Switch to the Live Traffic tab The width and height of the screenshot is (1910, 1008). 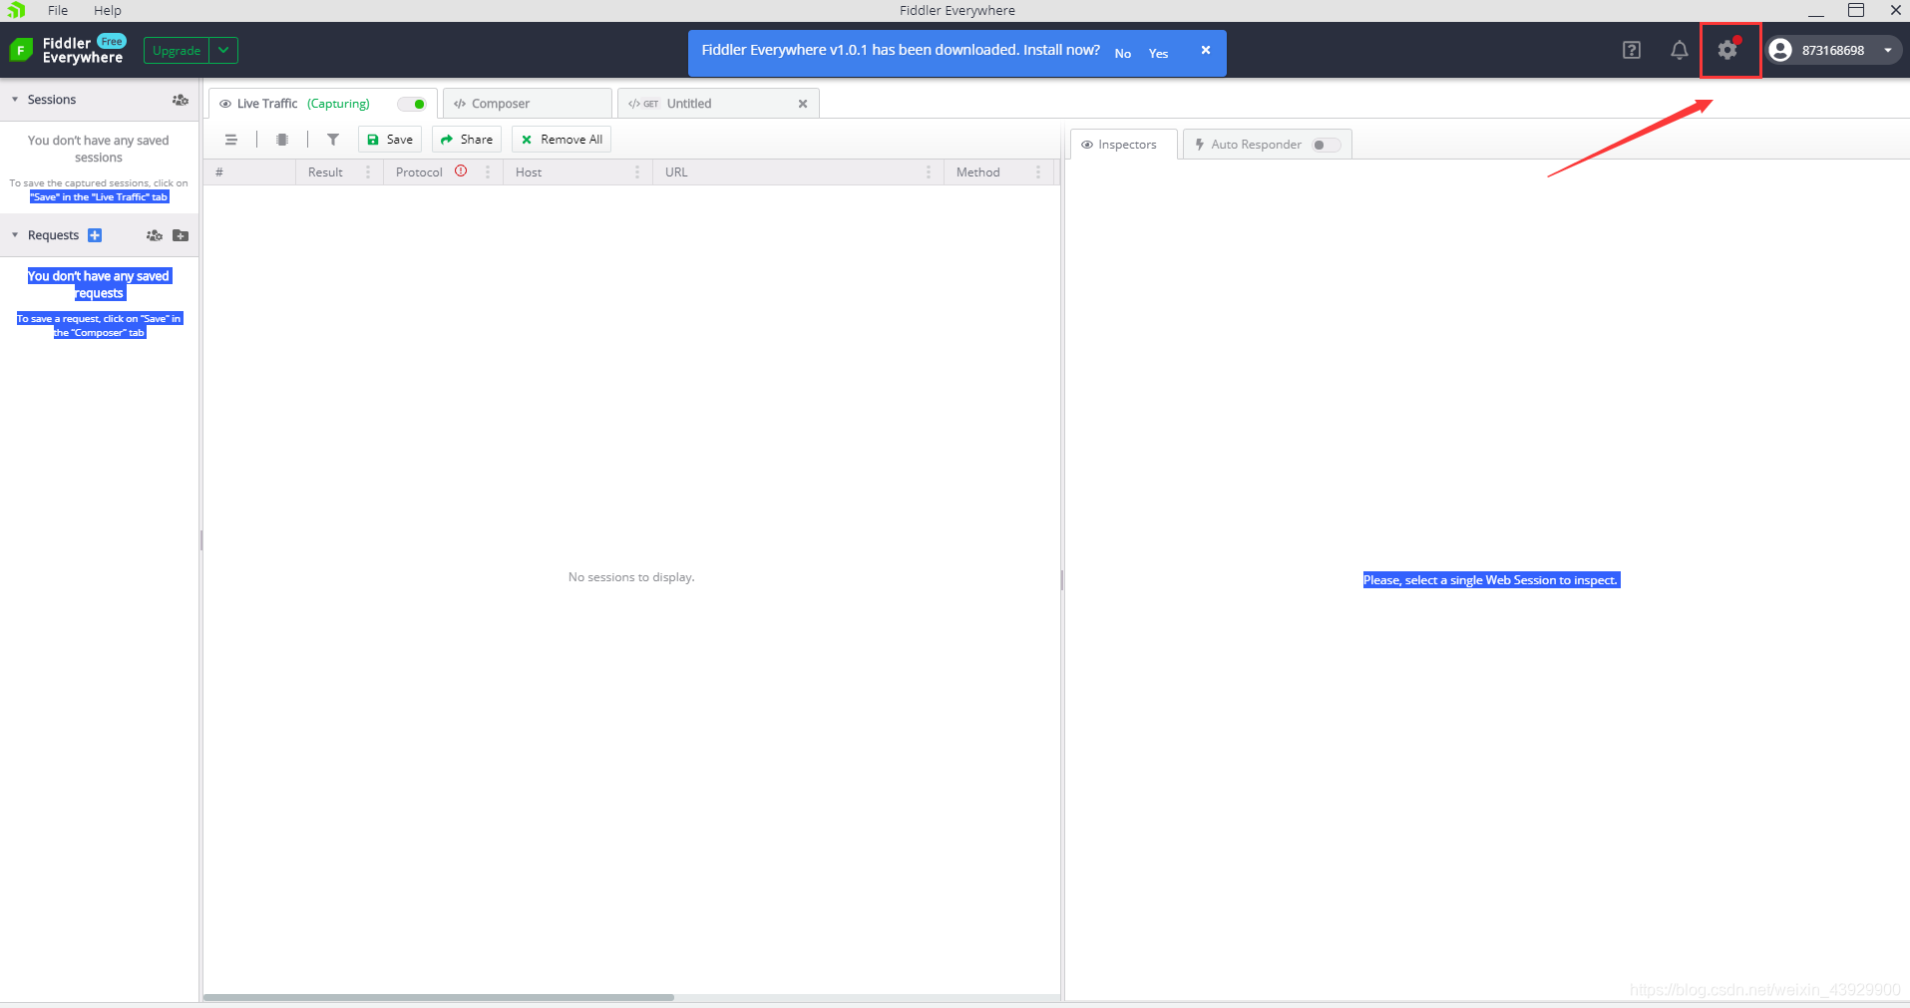pos(322,104)
